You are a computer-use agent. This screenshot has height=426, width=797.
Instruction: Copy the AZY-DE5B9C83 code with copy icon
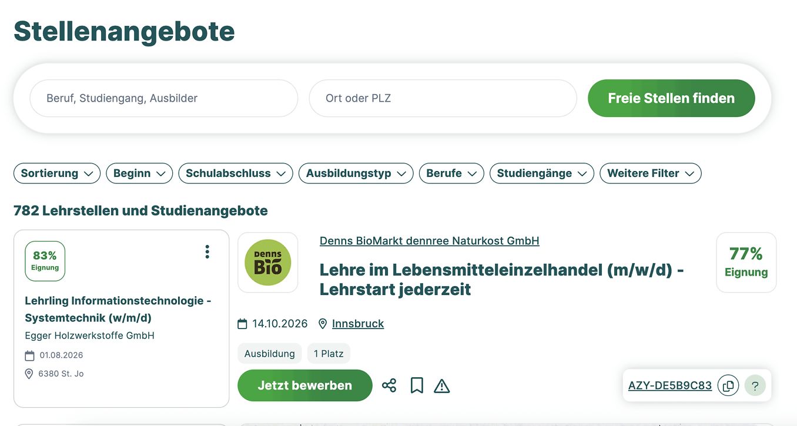click(728, 386)
